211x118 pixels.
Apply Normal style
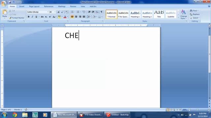point(111,14)
